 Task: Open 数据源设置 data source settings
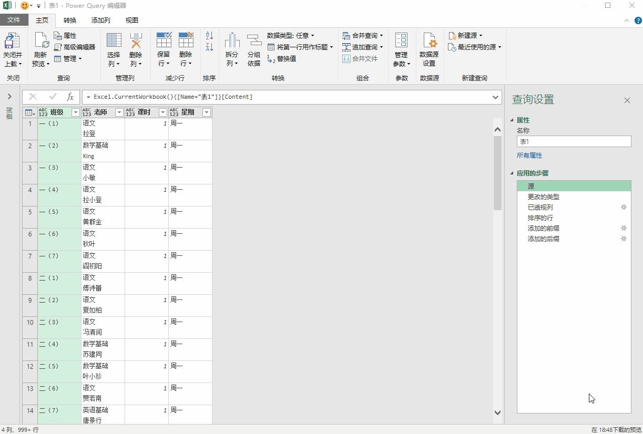tap(429, 41)
